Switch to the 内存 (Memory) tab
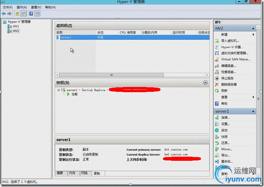 coord(73,173)
